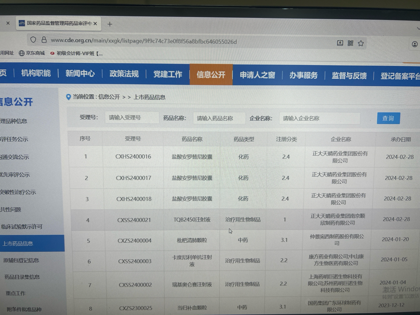420x315 pixels.
Task: Click the location pin icon beside 当前位置
Action: 68,97
